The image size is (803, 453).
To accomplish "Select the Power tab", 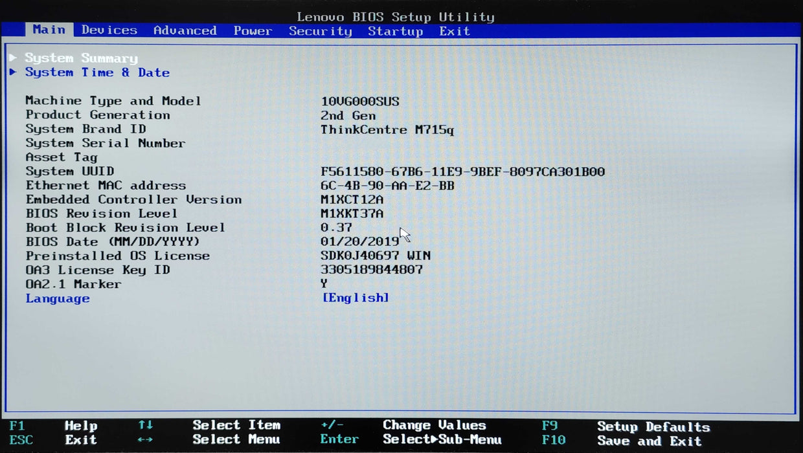I will (253, 31).
